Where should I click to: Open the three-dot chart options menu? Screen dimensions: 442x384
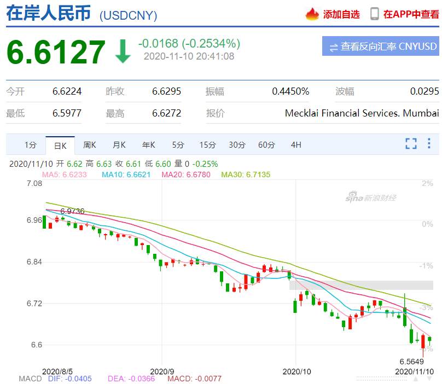(429, 143)
